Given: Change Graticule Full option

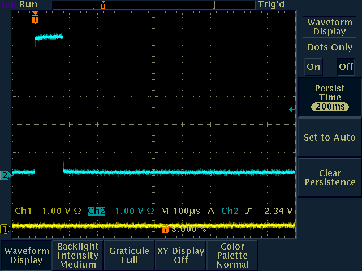Looking at the screenshot, I should pos(129,255).
